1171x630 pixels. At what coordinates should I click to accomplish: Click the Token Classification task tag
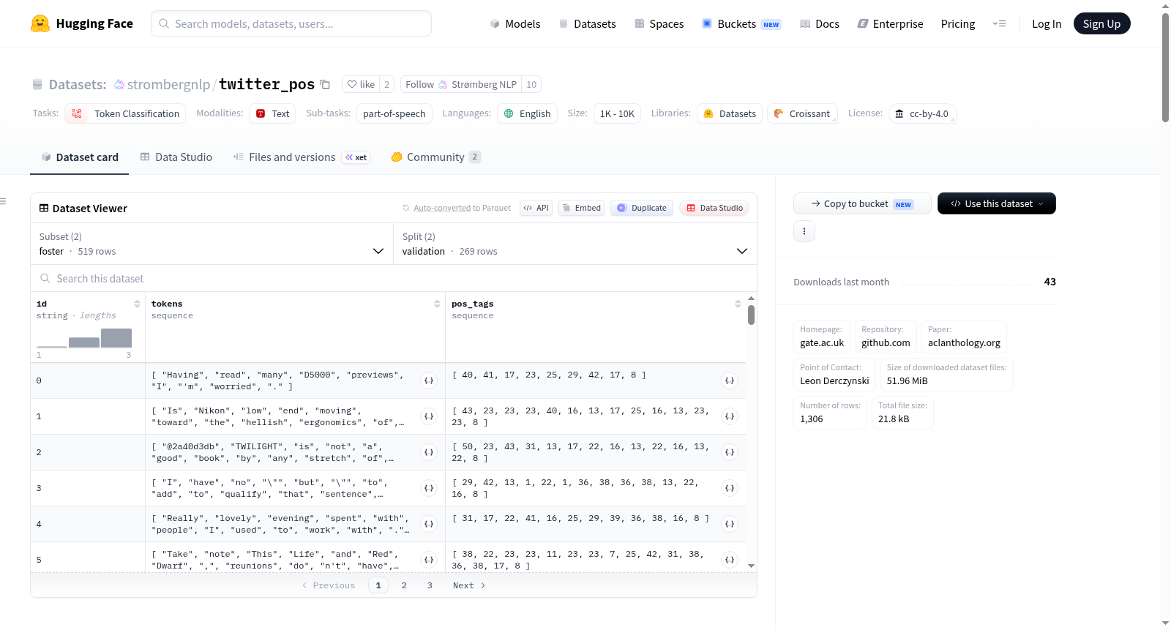pyautogui.click(x=125, y=113)
